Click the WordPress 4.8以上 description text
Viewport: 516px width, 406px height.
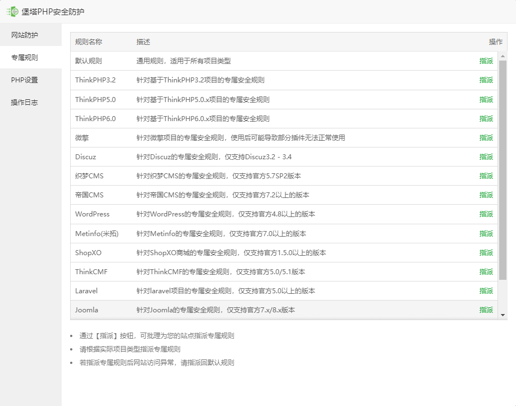(x=225, y=214)
